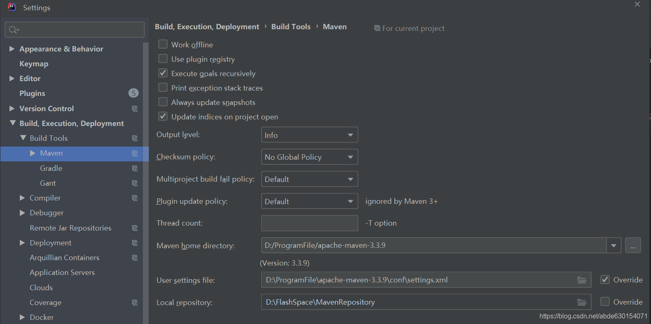
Task: Expand Compiler node arrow
Action: (x=22, y=198)
